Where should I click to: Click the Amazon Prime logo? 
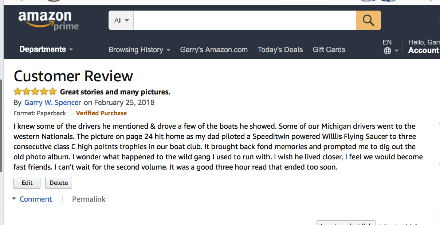(48, 21)
